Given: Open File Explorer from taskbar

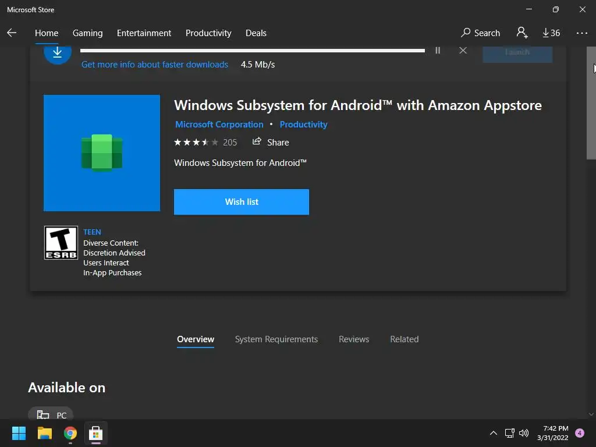Looking at the screenshot, I should pos(44,433).
